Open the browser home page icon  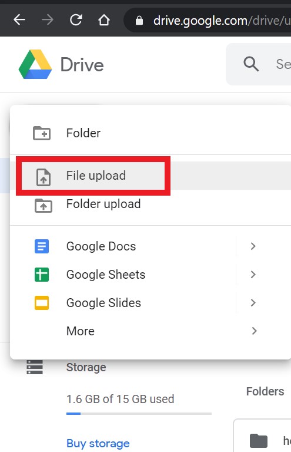click(104, 20)
